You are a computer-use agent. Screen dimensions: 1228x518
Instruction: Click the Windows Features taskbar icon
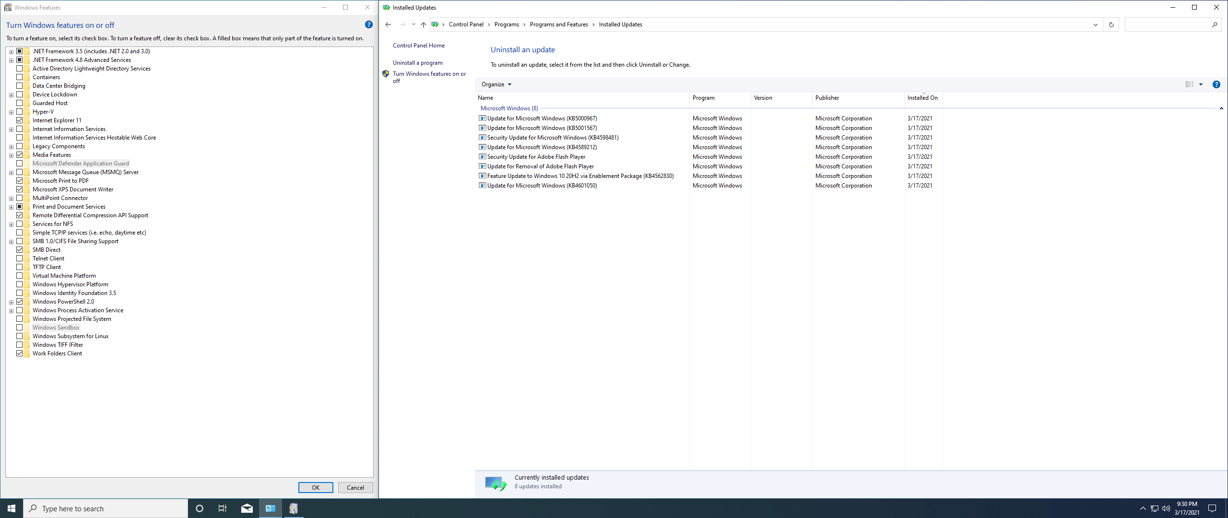click(294, 508)
